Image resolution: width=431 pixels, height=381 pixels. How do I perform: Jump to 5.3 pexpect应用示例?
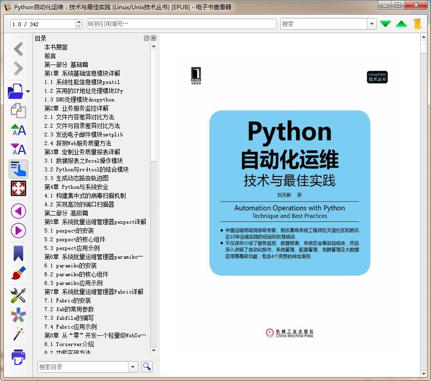(x=72, y=248)
